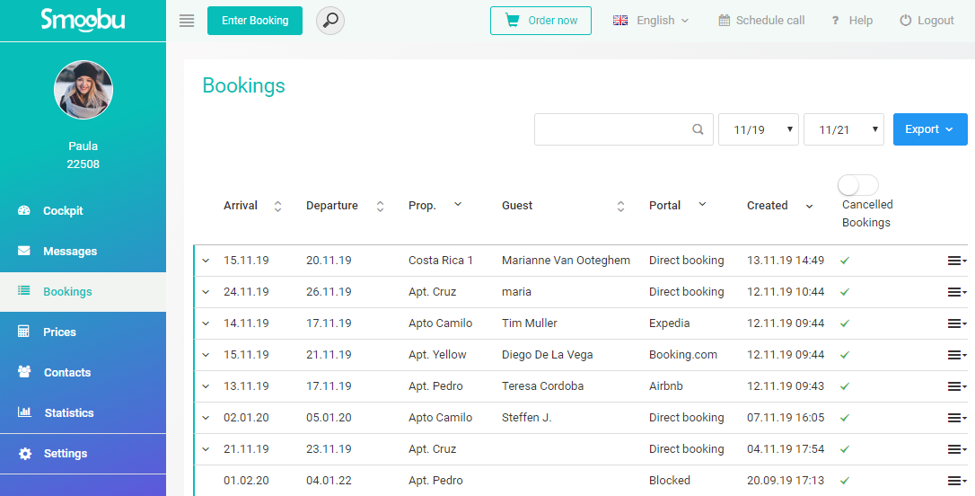The width and height of the screenshot is (975, 496).
Task: Click green checkmark in Marianne Van Ooteghem row
Action: click(845, 261)
